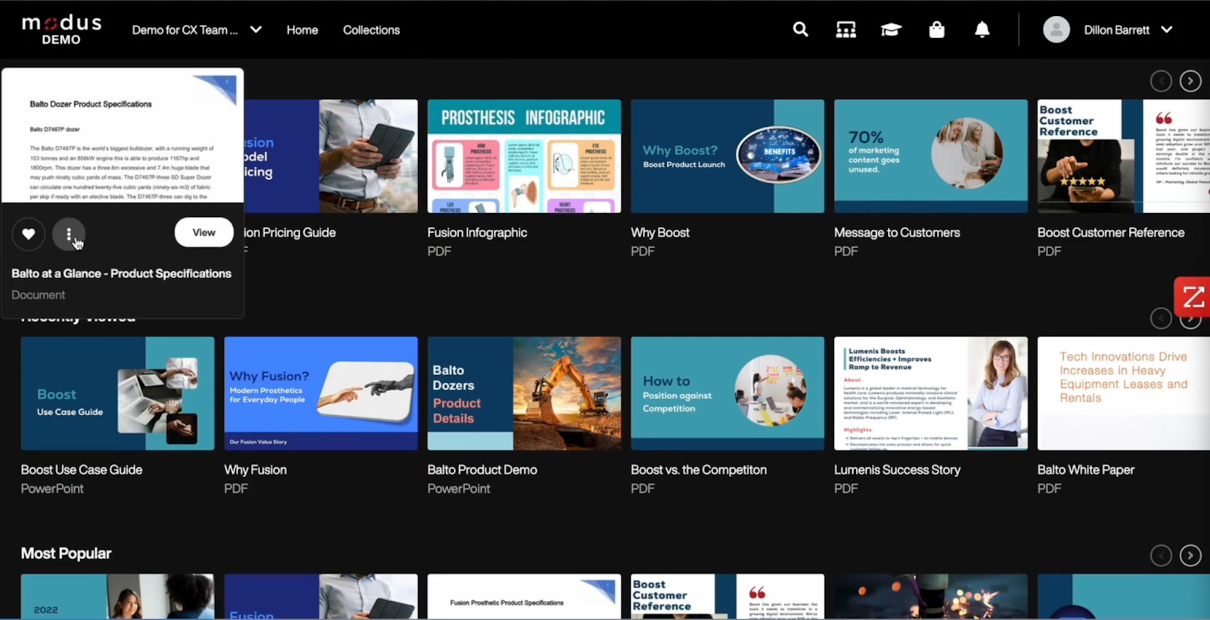This screenshot has width=1210, height=620.
Task: Click the red floating Z widget icon
Action: pyautogui.click(x=1193, y=296)
